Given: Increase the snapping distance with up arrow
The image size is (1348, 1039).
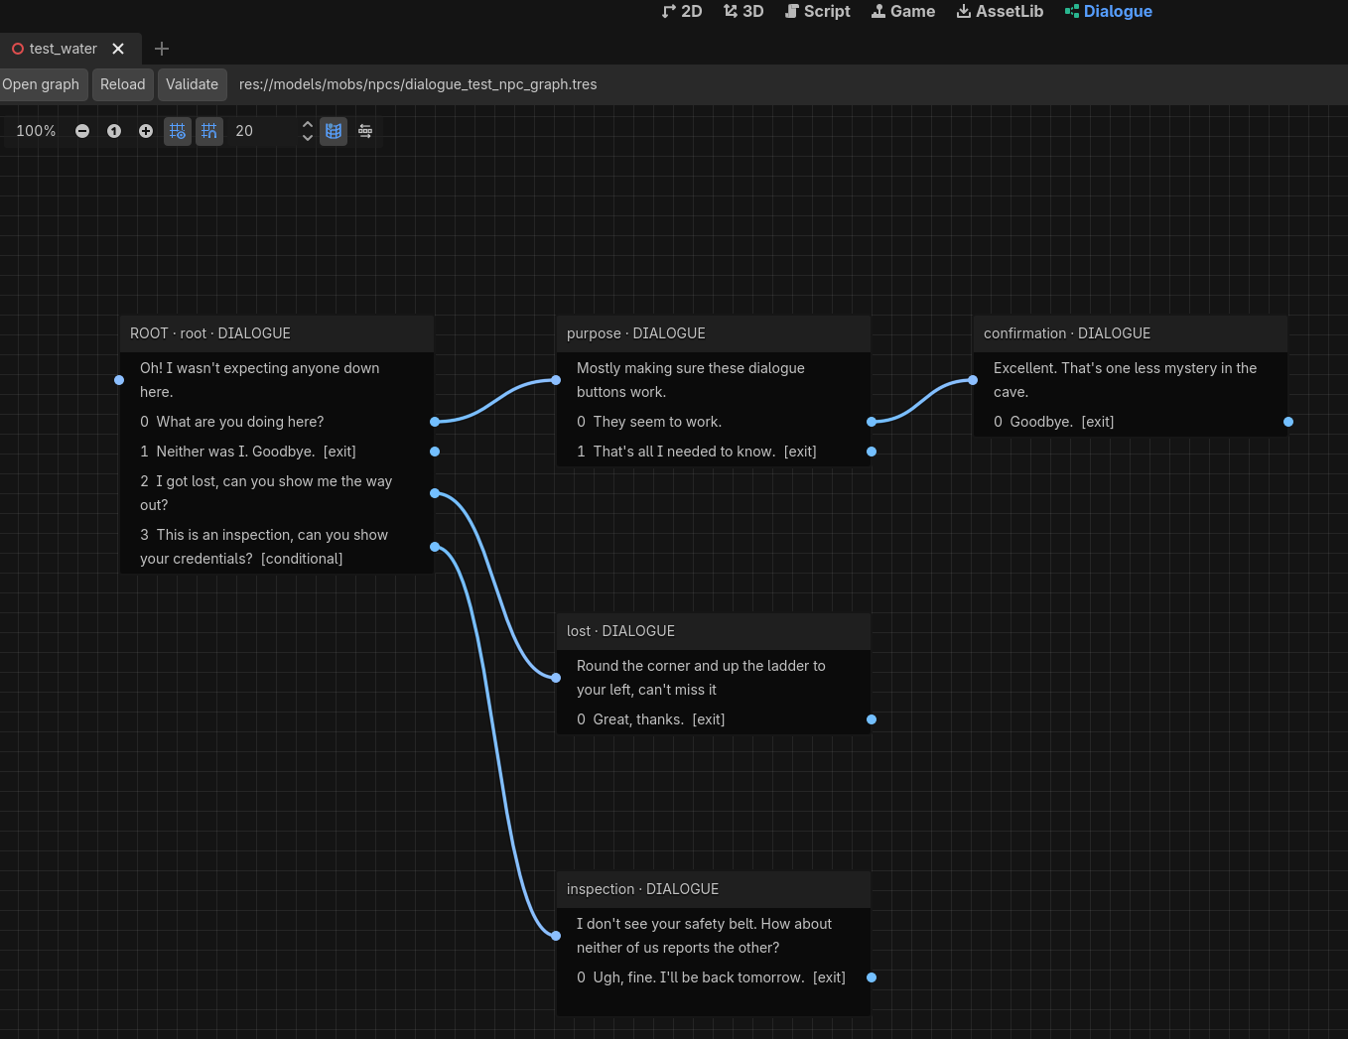Looking at the screenshot, I should [x=308, y=124].
